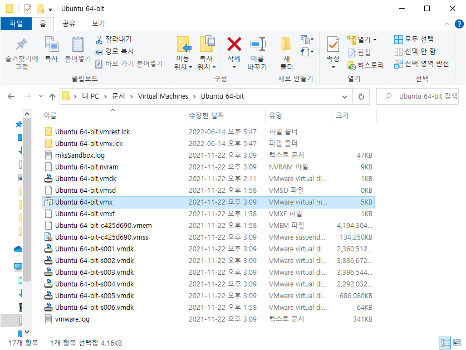466x350 pixels.
Task: Invert selection with 선택 영역 반전
Action: [421, 64]
